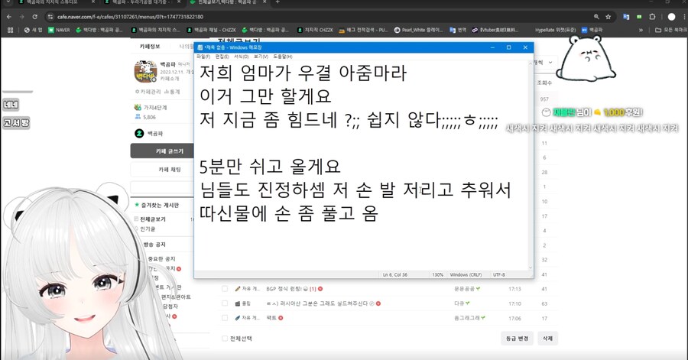
Task: Click the Notepad vertical scrollbar down arrow
Action: tap(531, 267)
